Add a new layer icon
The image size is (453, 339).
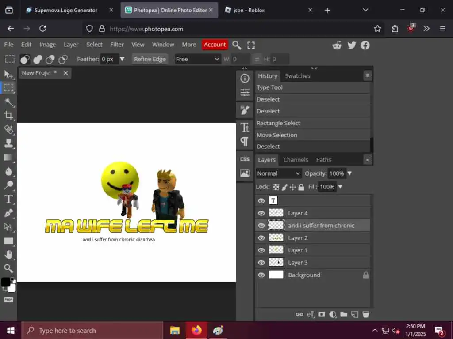pyautogui.click(x=355, y=314)
